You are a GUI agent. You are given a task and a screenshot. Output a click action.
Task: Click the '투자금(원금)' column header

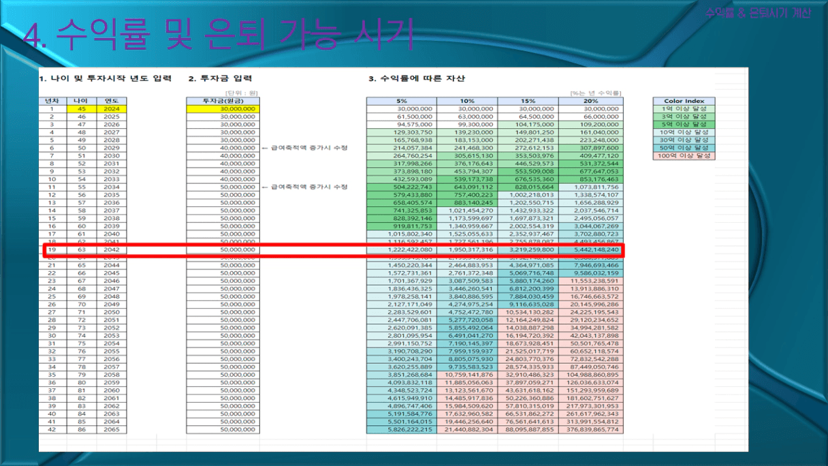tap(222, 101)
